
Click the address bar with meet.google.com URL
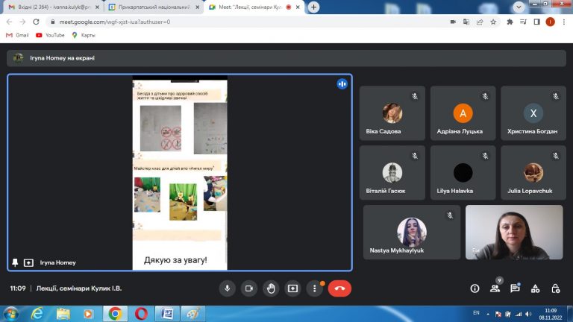[x=248, y=22]
